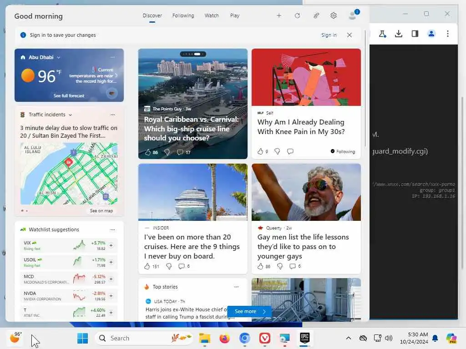The image size is (466, 349).
Task: Show hidden icons in the system tray
Action: (x=349, y=338)
